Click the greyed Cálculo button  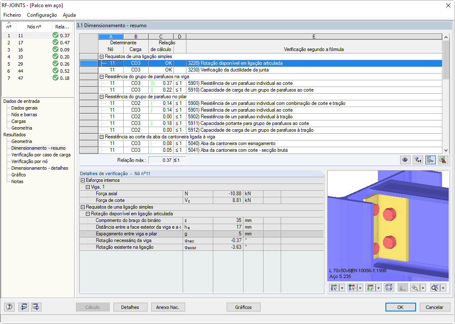[92, 307]
